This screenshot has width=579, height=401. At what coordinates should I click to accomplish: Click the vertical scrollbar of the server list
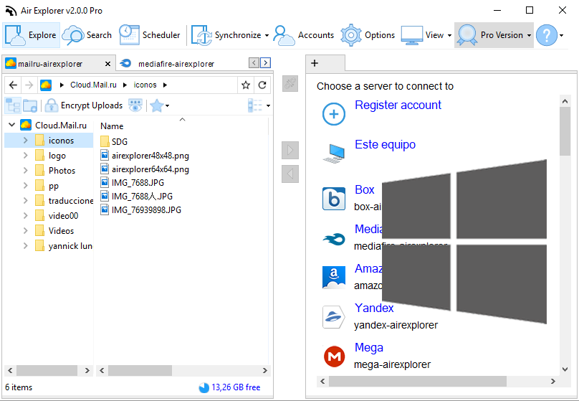pyautogui.click(x=565, y=215)
